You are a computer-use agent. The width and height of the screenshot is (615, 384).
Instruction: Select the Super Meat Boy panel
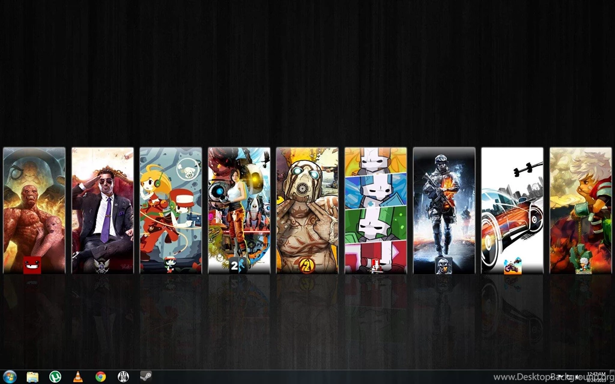(34, 210)
